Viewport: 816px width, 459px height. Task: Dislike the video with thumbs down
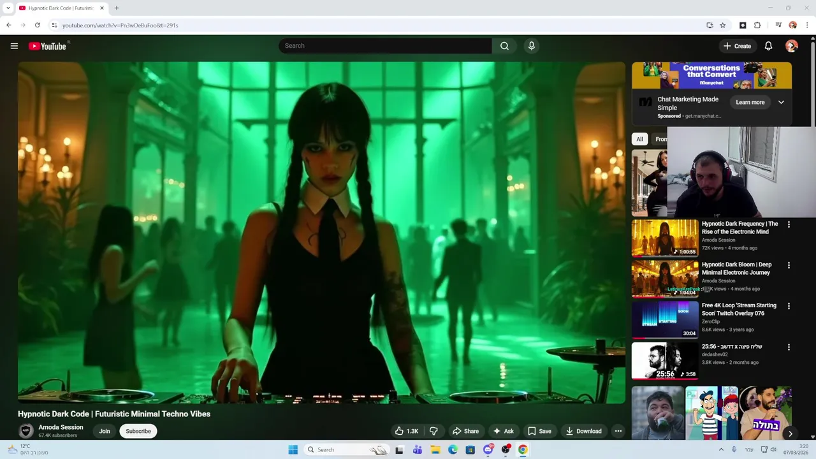[x=433, y=431]
